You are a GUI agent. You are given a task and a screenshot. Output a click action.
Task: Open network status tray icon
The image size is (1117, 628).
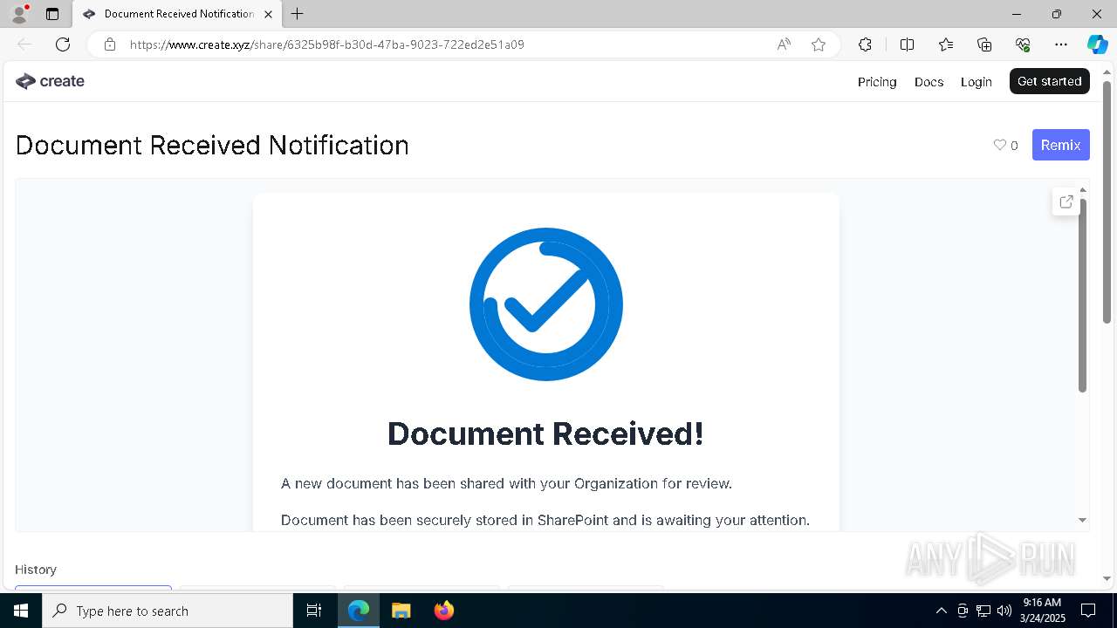[983, 611]
